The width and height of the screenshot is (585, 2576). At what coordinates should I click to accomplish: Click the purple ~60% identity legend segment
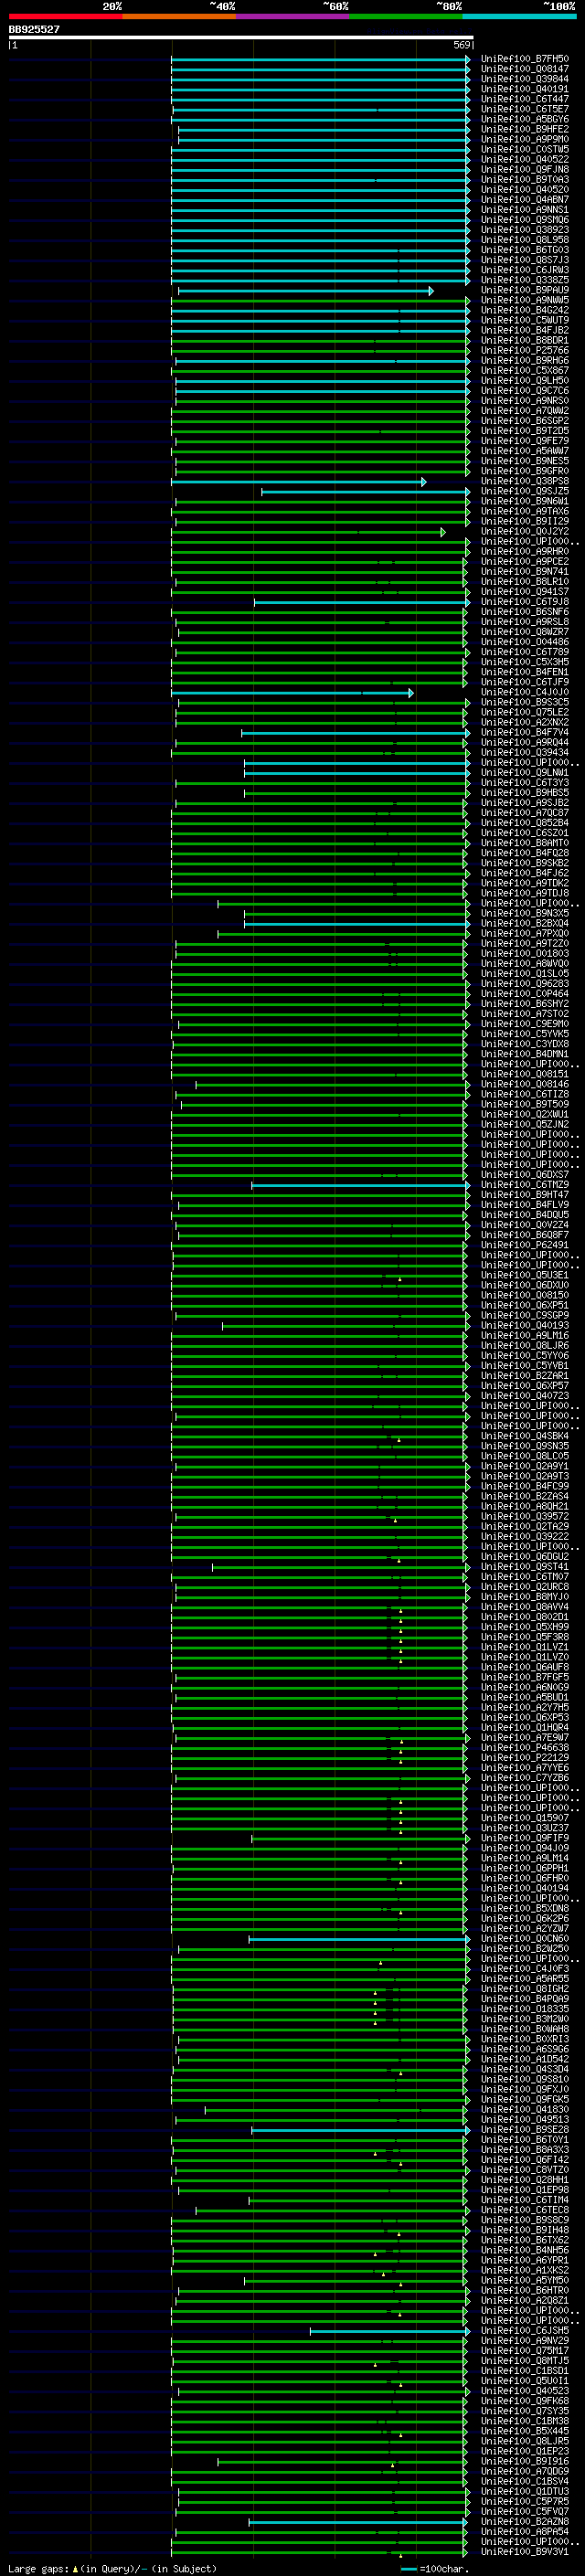point(292,17)
